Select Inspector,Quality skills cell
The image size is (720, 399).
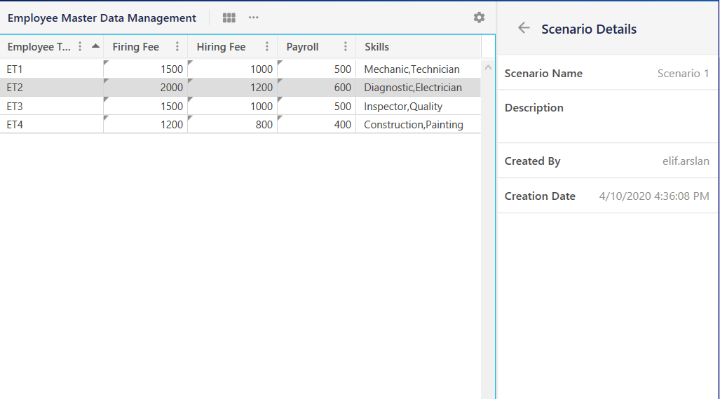click(x=419, y=106)
